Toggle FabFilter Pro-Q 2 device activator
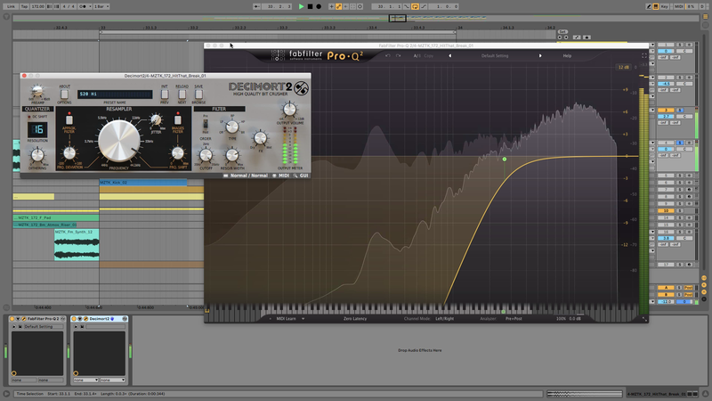Image resolution: width=712 pixels, height=401 pixels. [x=12, y=319]
